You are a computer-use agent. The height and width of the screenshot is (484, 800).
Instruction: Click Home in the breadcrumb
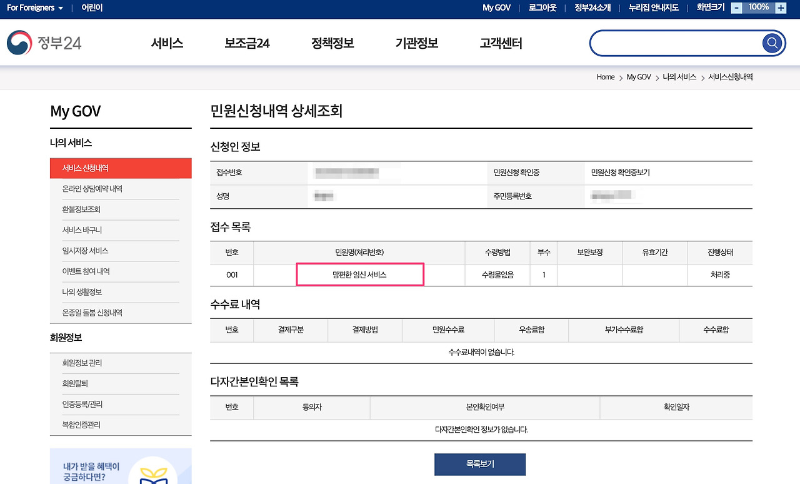(606, 77)
